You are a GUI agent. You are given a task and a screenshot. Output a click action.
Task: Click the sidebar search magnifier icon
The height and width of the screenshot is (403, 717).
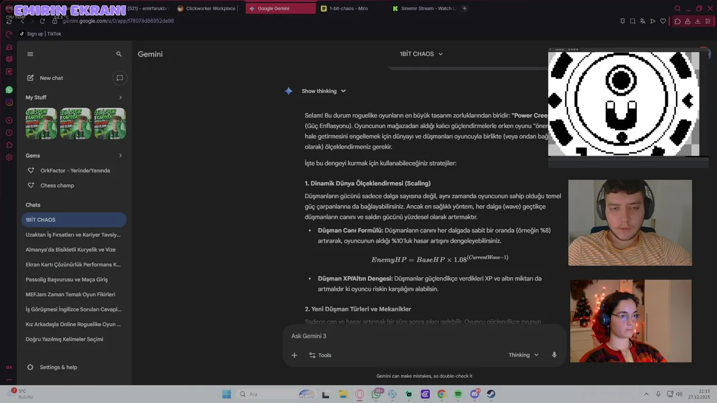click(x=119, y=54)
